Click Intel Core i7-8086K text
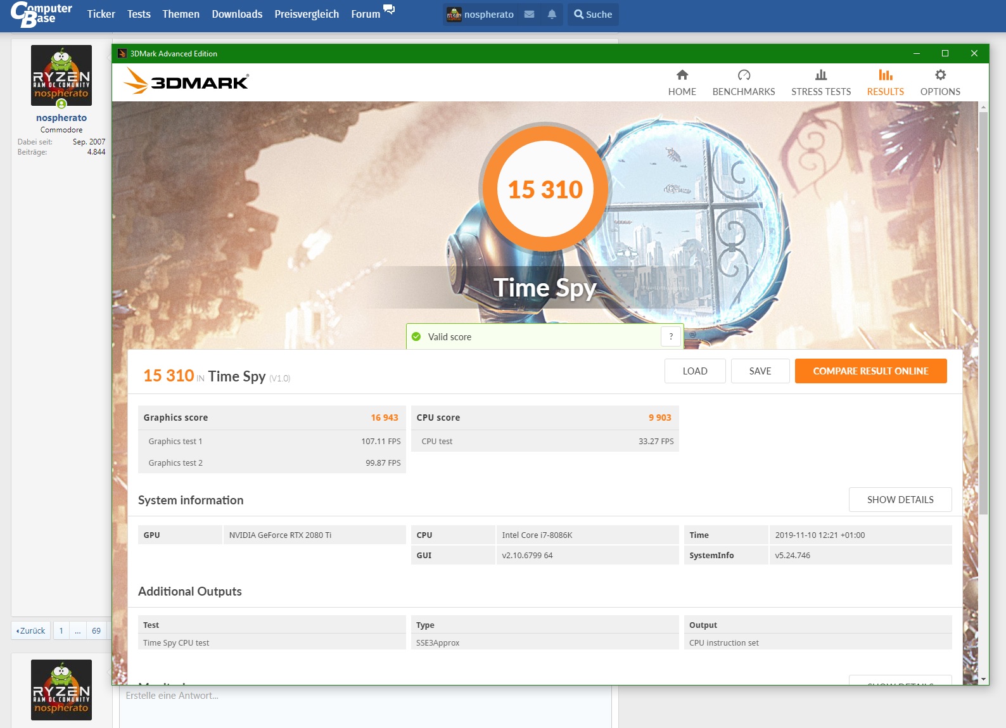The width and height of the screenshot is (1006, 728). [x=537, y=535]
